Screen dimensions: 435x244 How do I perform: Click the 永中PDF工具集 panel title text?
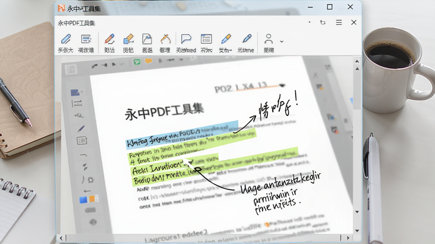click(76, 23)
